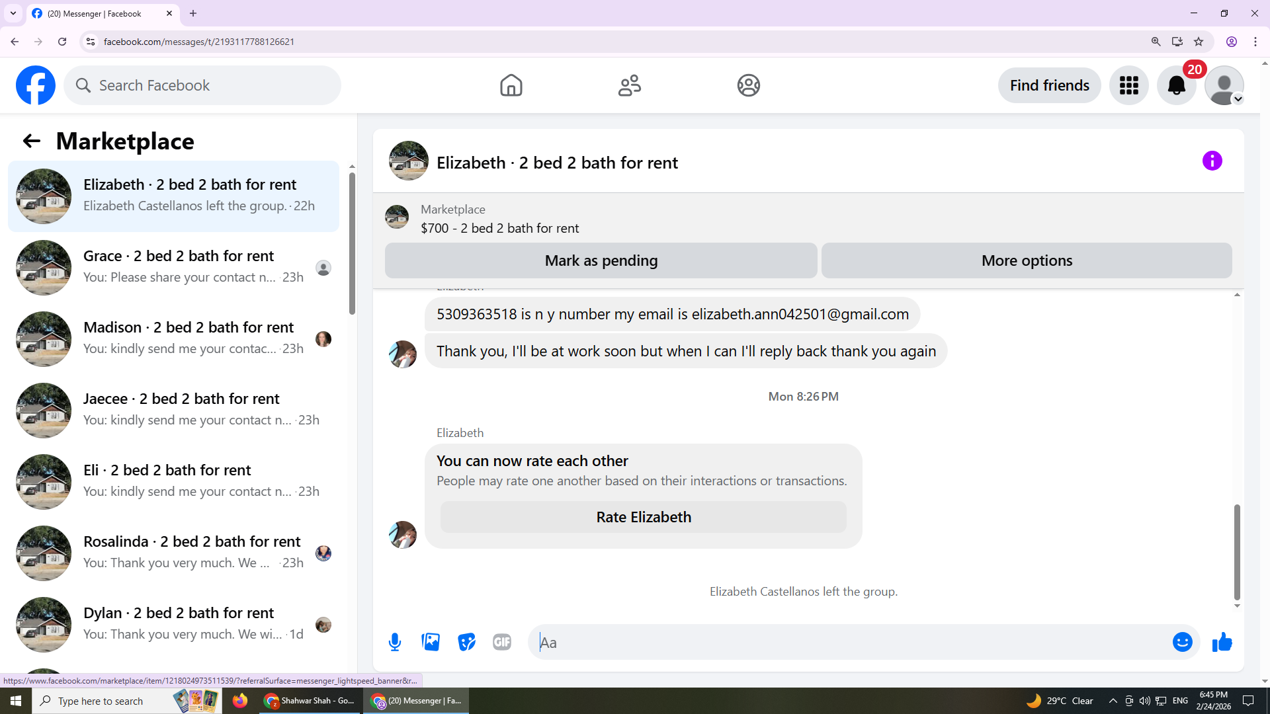Open notifications bell with 20 badge
This screenshot has height=714, width=1270.
[1176, 85]
